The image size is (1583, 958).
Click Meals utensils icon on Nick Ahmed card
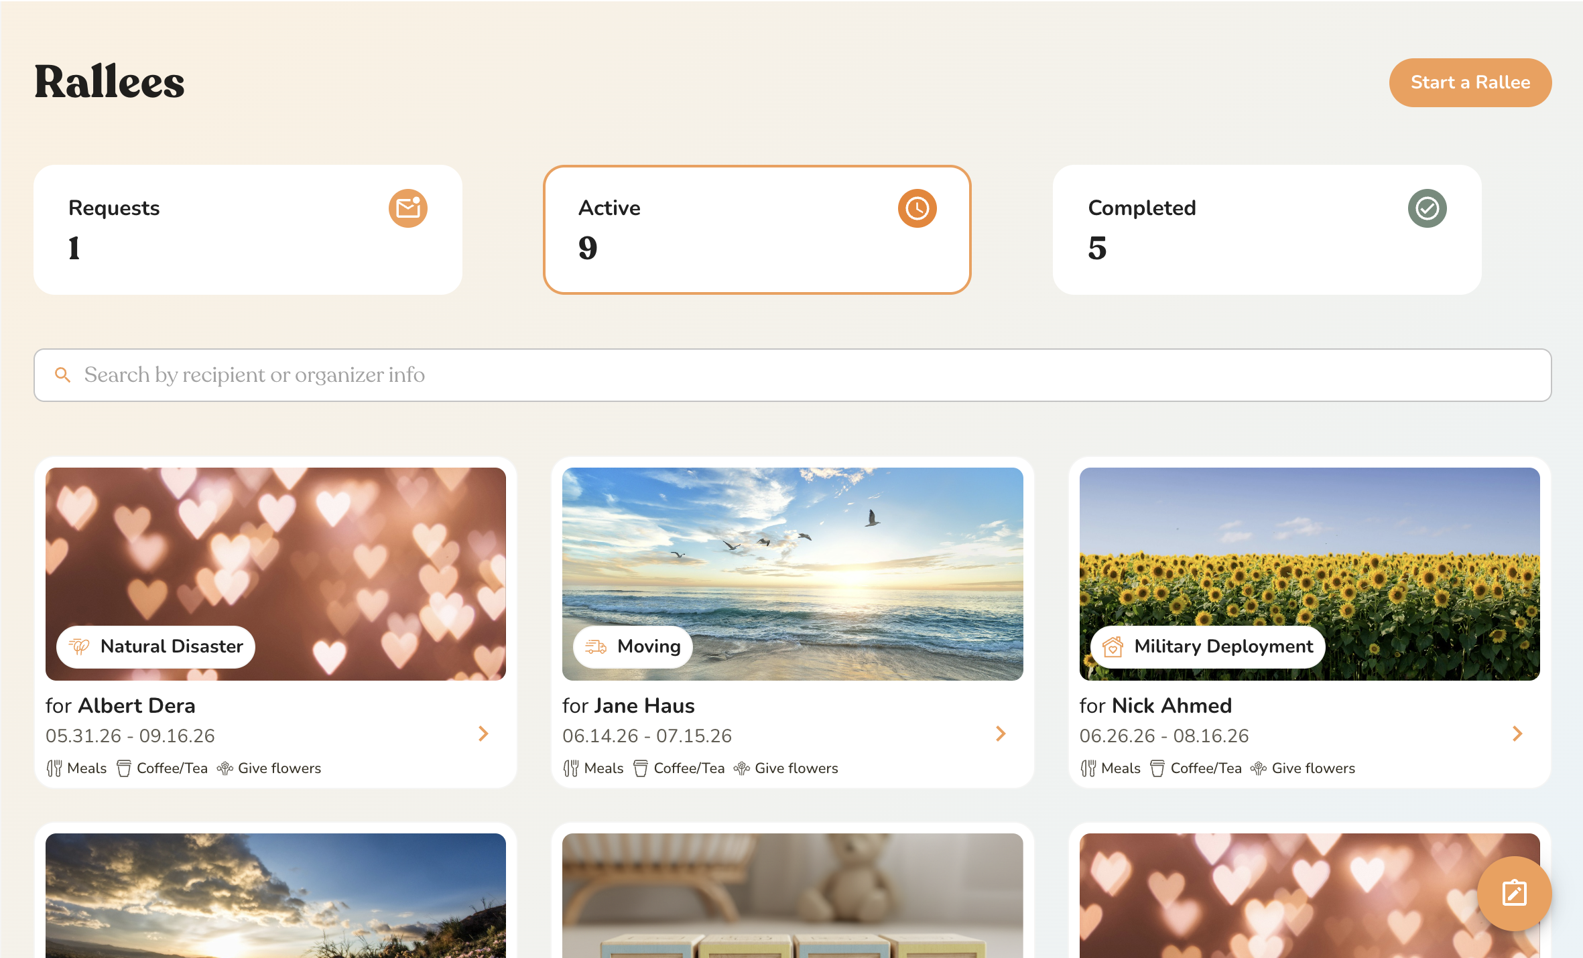[x=1088, y=768]
